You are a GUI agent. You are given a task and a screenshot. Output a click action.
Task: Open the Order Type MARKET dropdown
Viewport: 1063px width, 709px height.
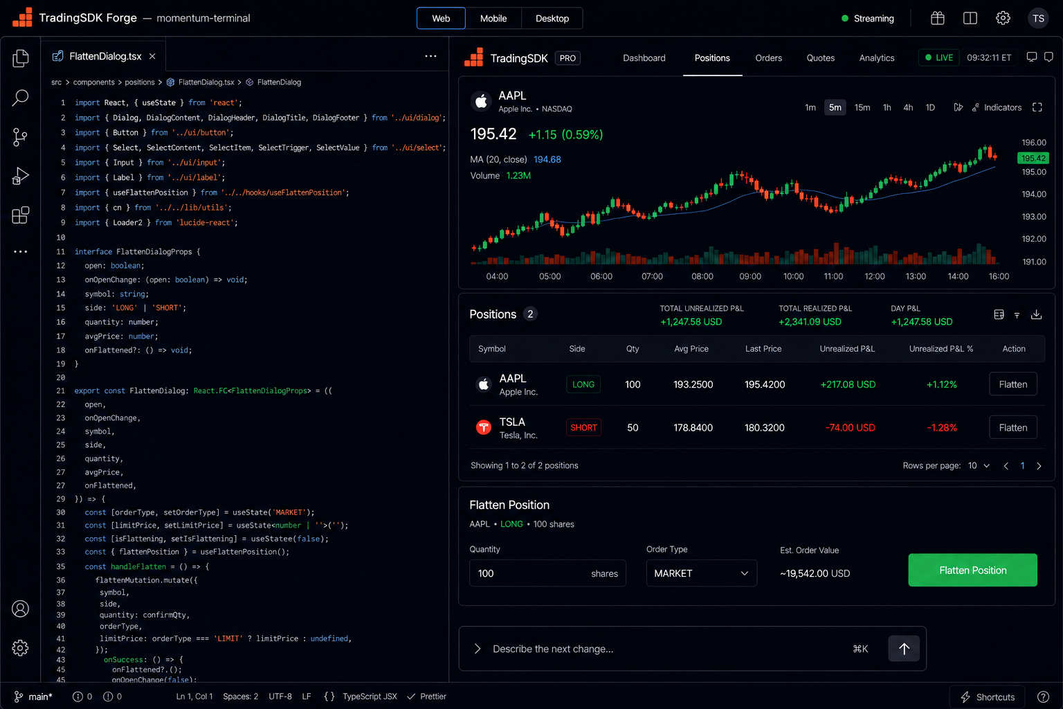[701, 573]
